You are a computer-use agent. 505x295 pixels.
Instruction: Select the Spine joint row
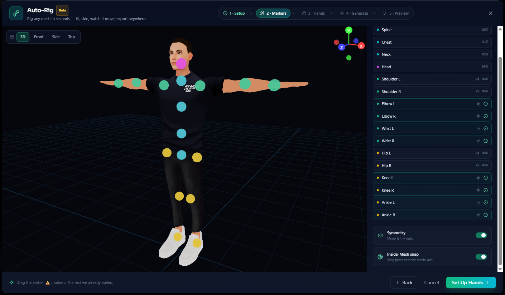(432, 30)
